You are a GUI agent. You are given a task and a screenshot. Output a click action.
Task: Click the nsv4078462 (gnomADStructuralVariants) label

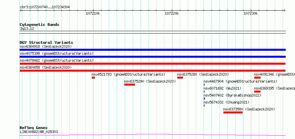click(x=57, y=60)
